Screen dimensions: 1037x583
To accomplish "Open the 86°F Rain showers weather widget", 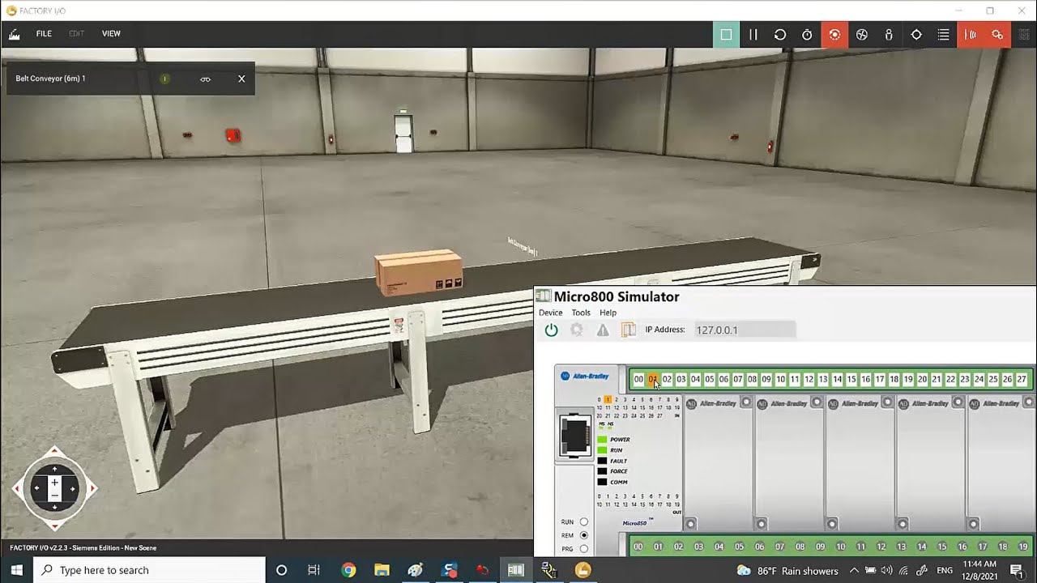I will (787, 571).
